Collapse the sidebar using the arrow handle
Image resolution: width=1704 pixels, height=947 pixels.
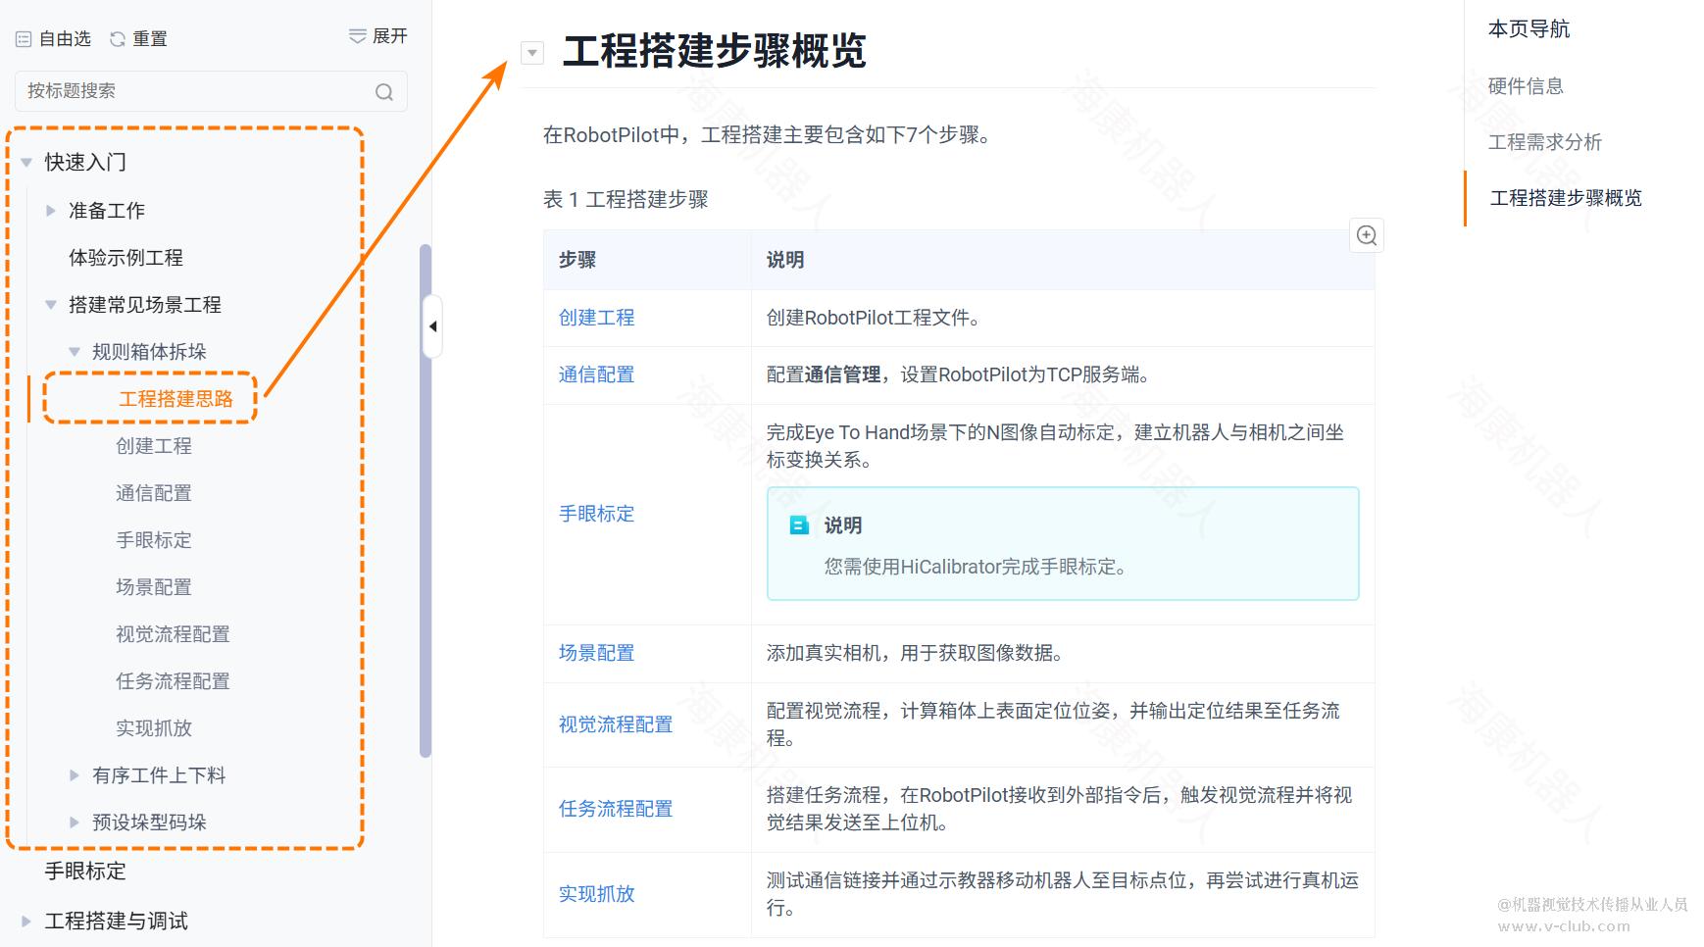432,326
